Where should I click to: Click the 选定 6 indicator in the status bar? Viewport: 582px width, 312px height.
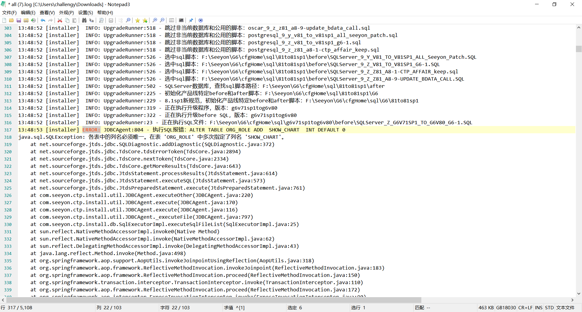click(x=295, y=308)
